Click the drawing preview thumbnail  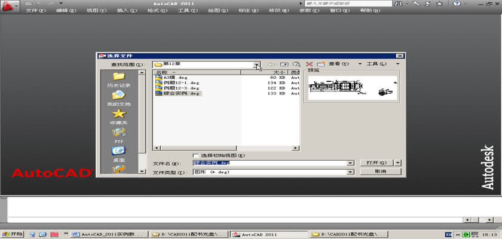[353, 88]
